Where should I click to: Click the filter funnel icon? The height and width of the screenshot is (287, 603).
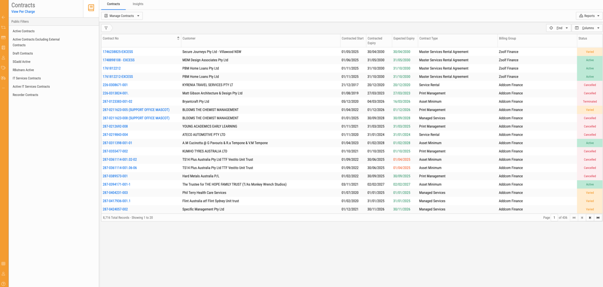pyautogui.click(x=106, y=28)
